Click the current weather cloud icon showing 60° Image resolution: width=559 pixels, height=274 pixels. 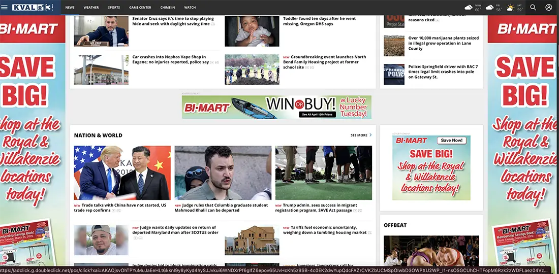(469, 7)
